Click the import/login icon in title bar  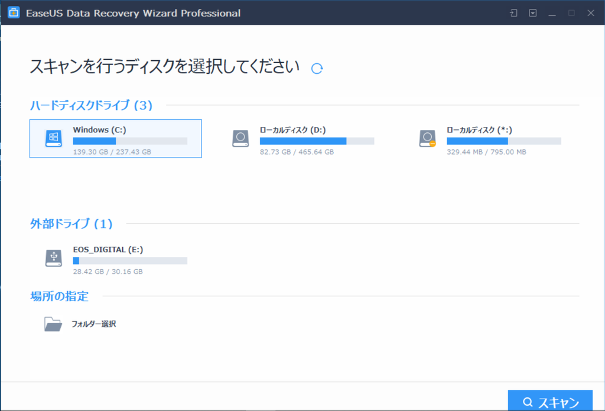513,13
